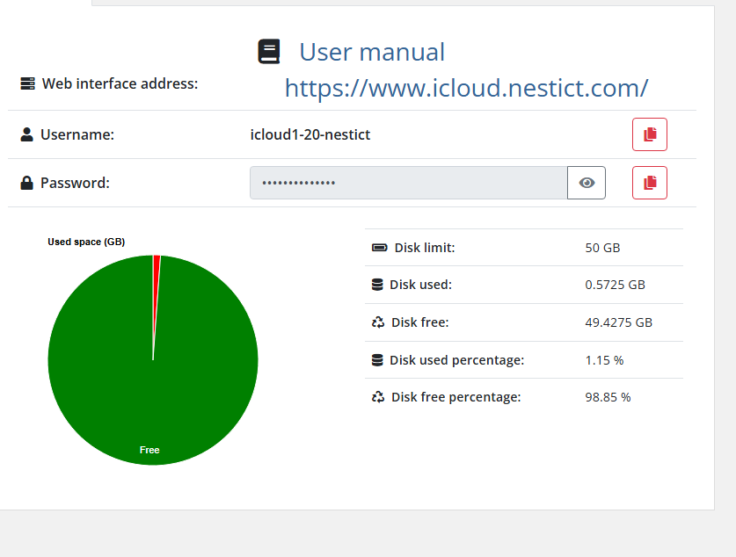Screen dimensions: 736x557
Task: Click the server icon beside Web interface address
Action: 27,84
